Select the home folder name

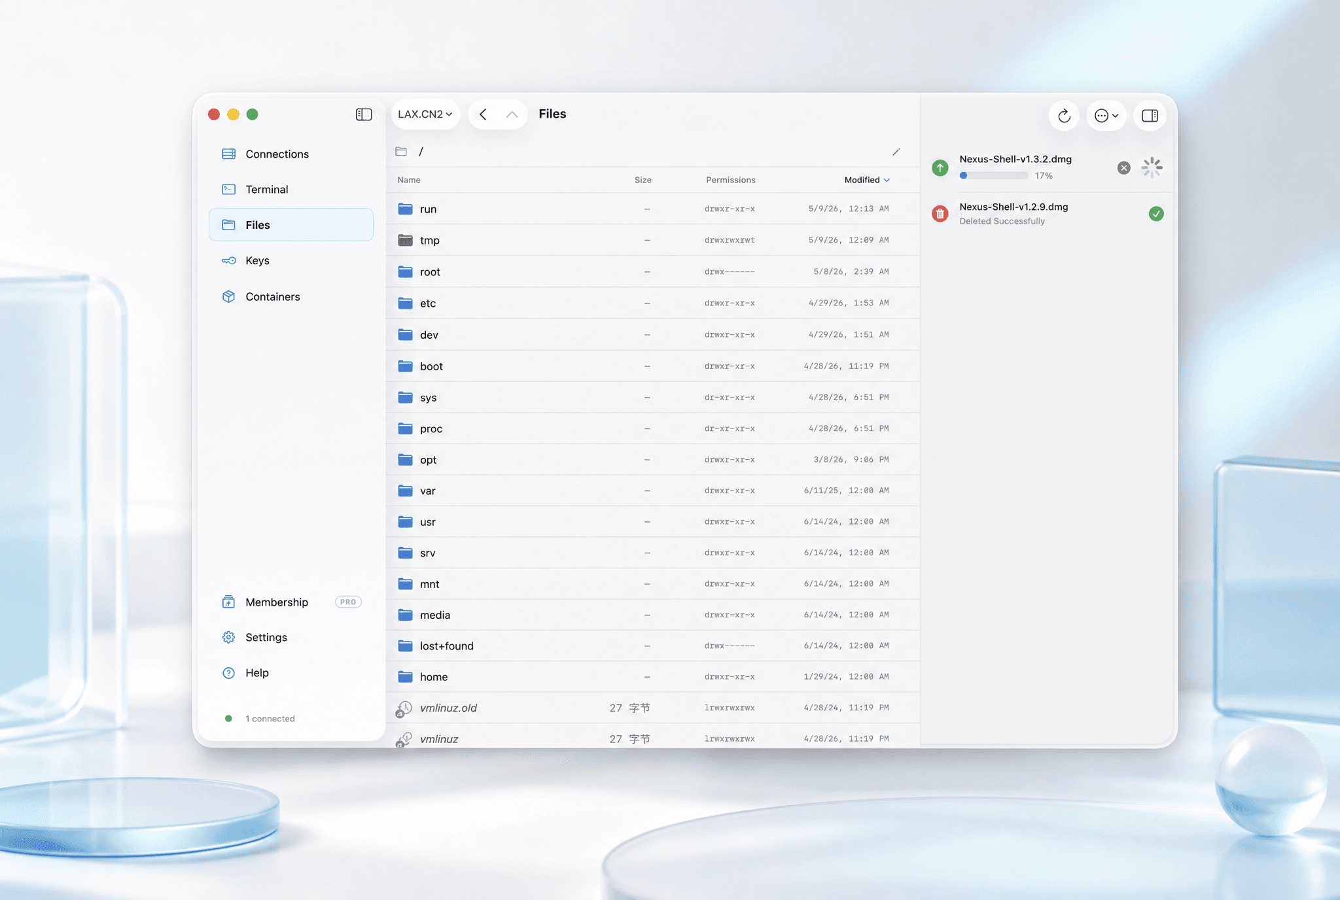(x=434, y=676)
